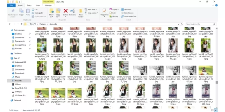Image resolution: width=225 pixels, height=112 pixels.
Task: Open the File tab
Action: [x=12, y=5]
